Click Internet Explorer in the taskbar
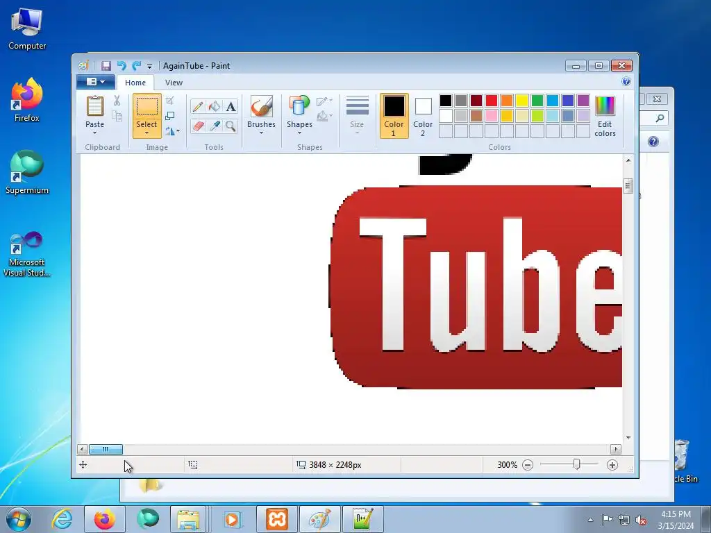711x533 pixels. coord(61,519)
